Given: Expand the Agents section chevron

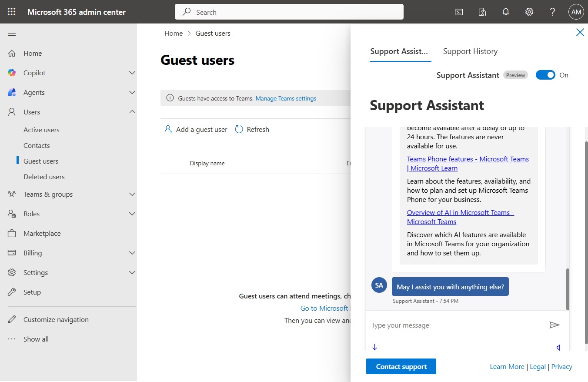Looking at the screenshot, I should 132,92.
